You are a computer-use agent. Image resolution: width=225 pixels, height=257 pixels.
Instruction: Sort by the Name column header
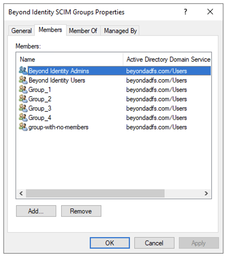click(28, 59)
